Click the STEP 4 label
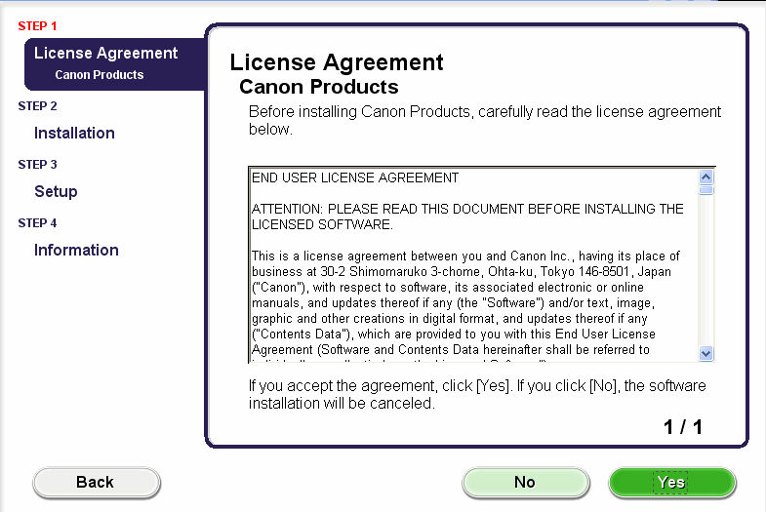 click(37, 223)
